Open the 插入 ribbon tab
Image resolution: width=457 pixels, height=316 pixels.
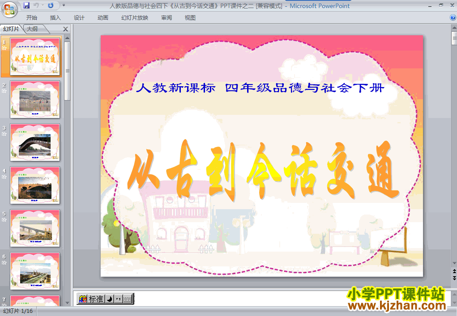pos(56,18)
